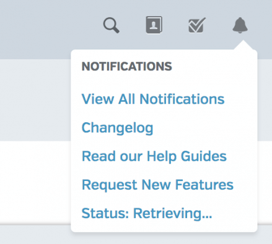Open the Changelog link

click(x=117, y=128)
